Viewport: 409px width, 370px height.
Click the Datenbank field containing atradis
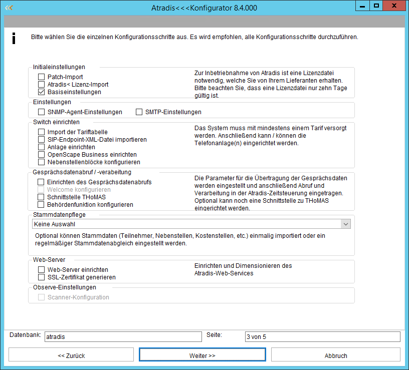tap(123, 336)
